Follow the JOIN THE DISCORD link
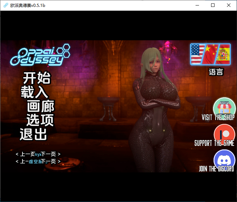This screenshot has height=202, width=237. [x=216, y=169]
